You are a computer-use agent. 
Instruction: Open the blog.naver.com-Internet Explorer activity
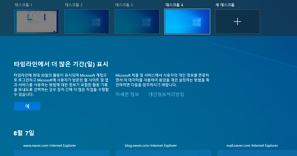tap(151, 146)
